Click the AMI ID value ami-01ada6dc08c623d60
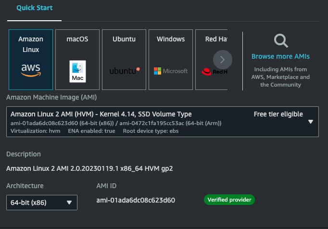Viewport: 328px width, 229px height. pos(136,200)
